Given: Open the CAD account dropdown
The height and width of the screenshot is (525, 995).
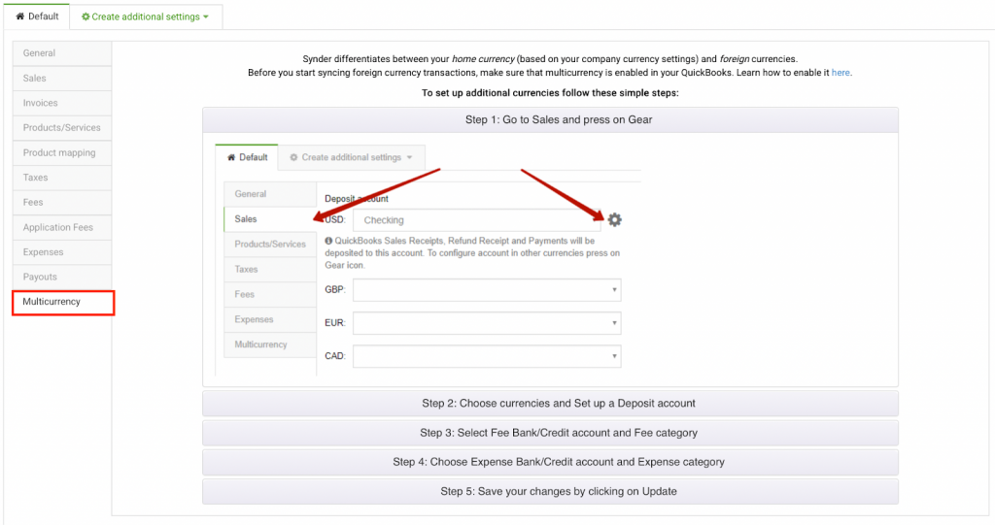Looking at the screenshot, I should [487, 357].
